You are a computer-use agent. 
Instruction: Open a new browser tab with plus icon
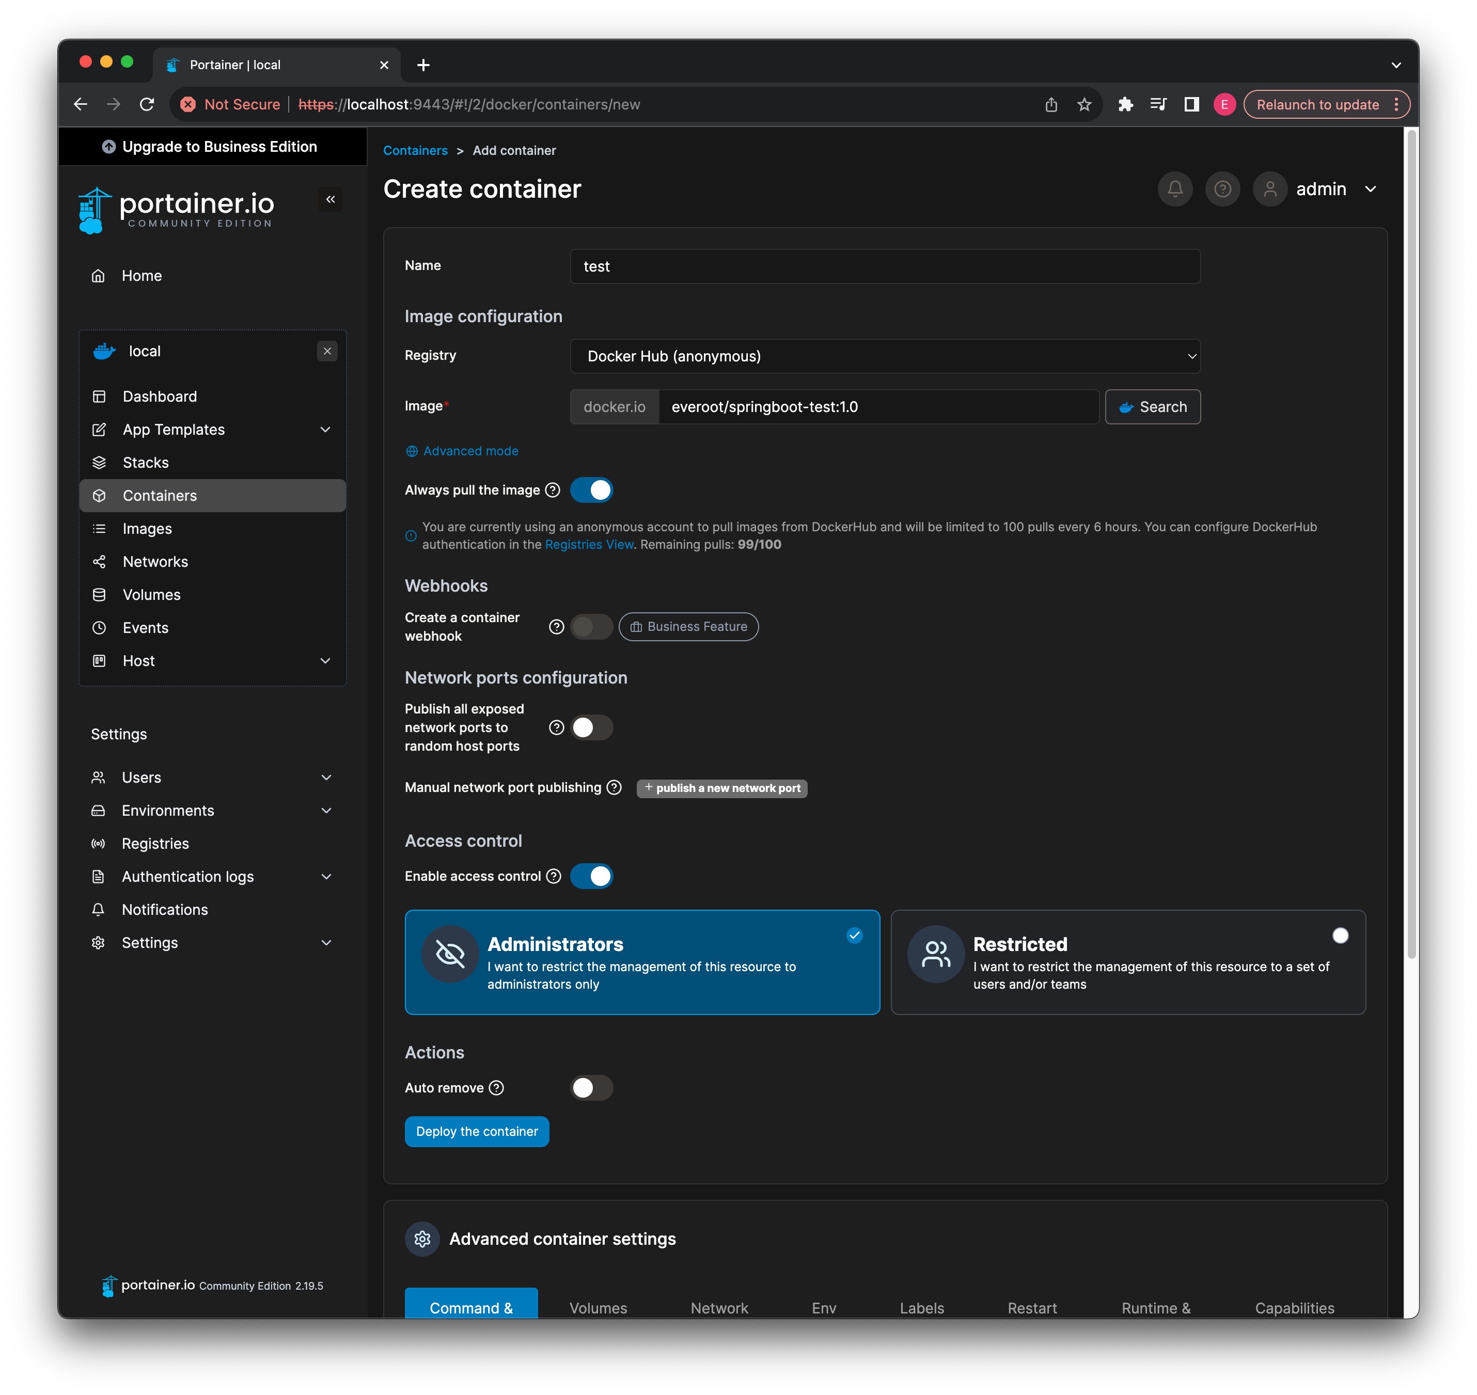pos(423,66)
